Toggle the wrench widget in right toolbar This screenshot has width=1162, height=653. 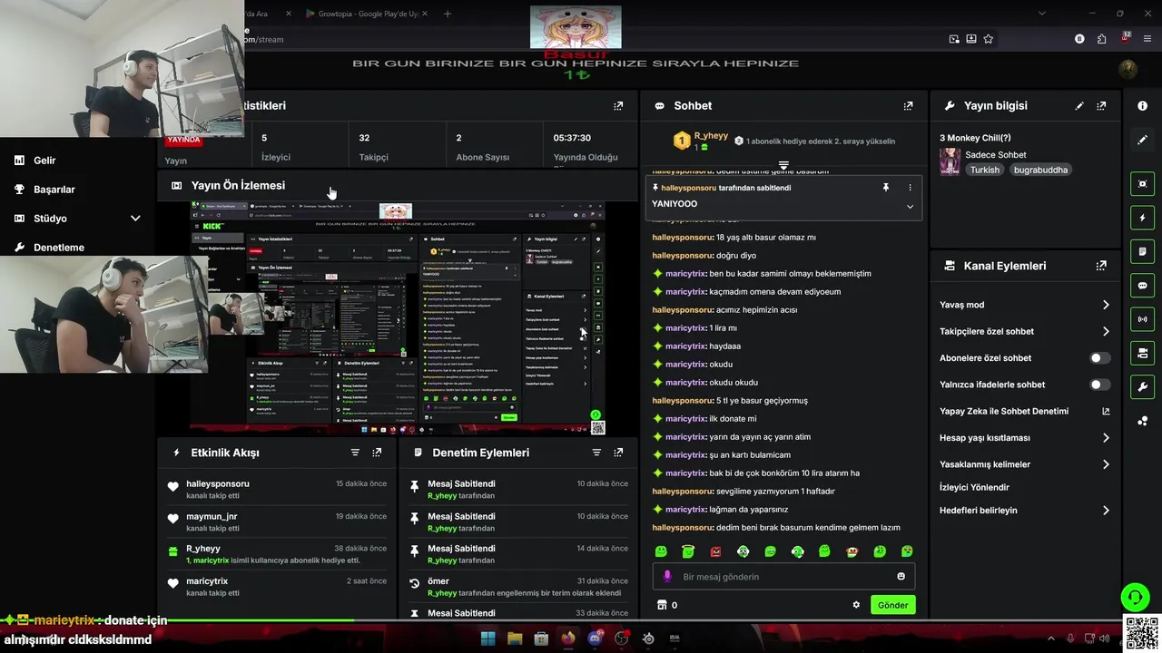pyautogui.click(x=1142, y=386)
